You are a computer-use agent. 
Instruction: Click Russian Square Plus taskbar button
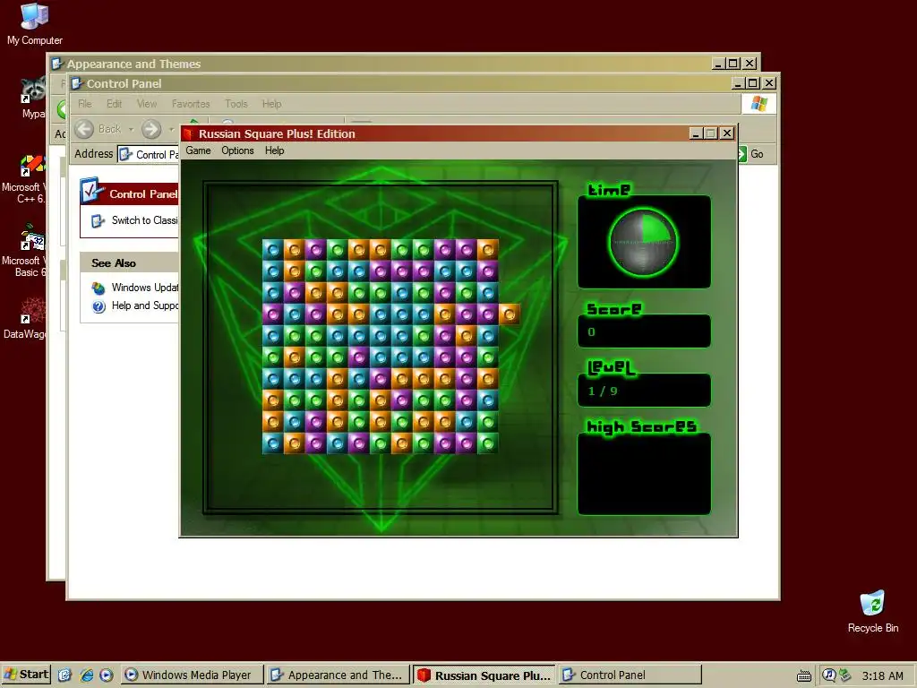[484, 675]
